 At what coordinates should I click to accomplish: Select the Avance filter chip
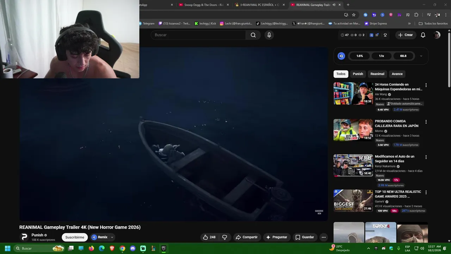coord(397,74)
